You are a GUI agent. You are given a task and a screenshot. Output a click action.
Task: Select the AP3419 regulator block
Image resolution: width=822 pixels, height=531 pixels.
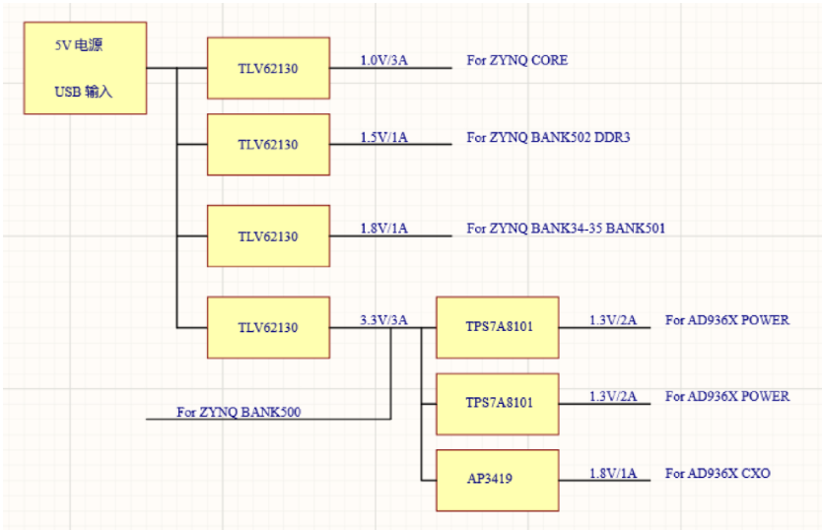pyautogui.click(x=498, y=480)
